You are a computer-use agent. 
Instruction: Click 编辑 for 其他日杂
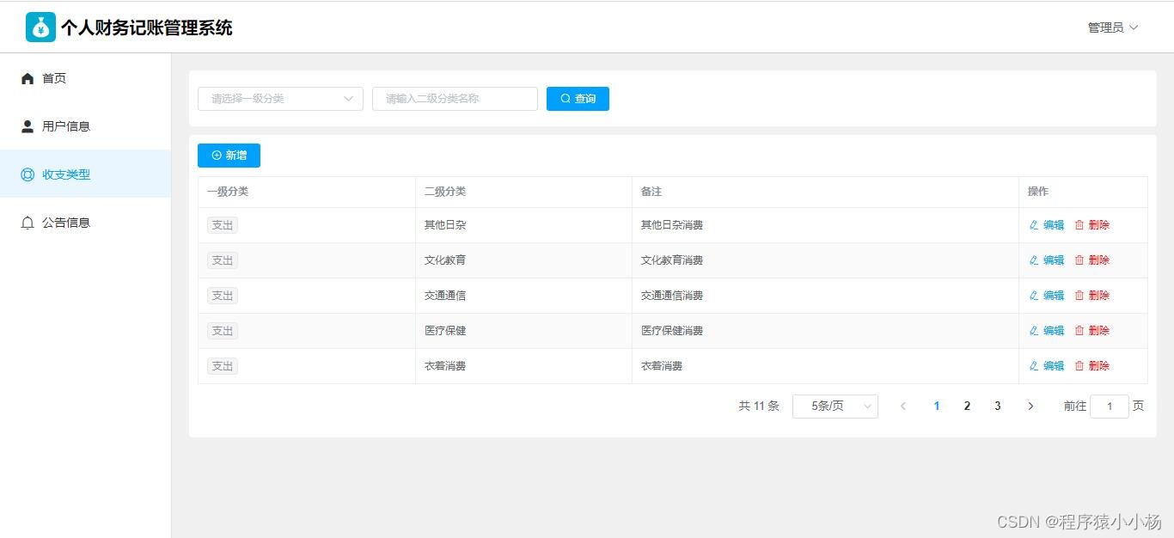pyautogui.click(x=1047, y=225)
